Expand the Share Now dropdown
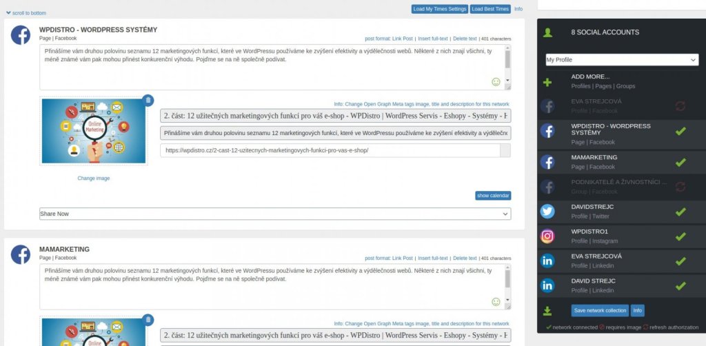The image size is (706, 346). click(275, 214)
